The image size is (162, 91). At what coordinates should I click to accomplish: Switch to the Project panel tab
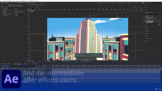[x=3, y=5]
